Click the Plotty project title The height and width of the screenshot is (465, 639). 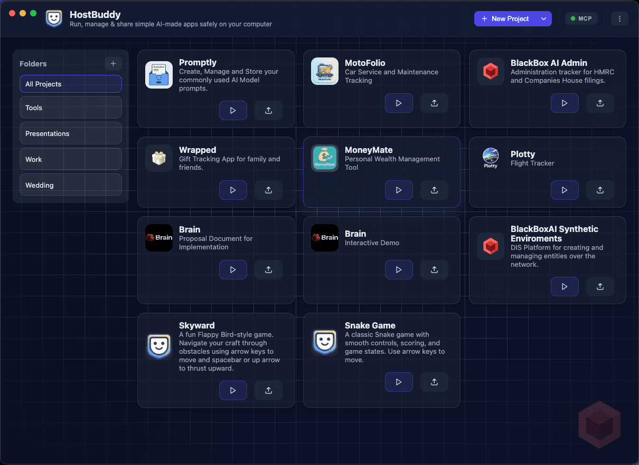pos(523,154)
